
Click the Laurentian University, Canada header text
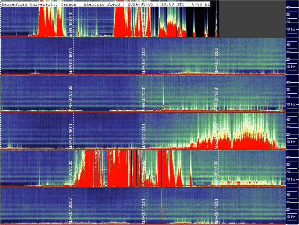coord(39,4)
